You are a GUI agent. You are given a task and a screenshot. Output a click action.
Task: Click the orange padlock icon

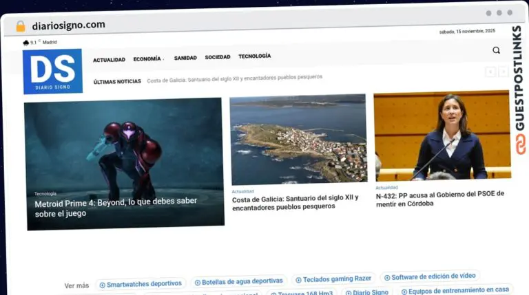coord(20,26)
